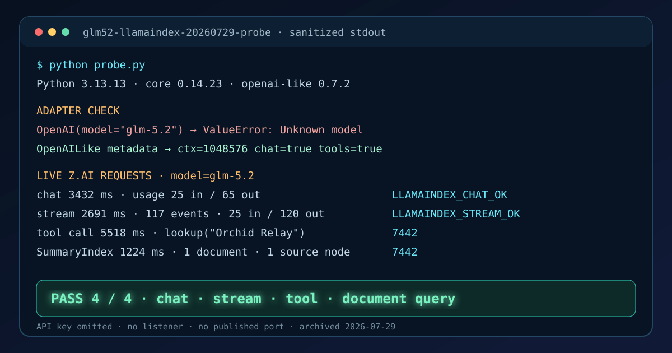Select the 'ValueError: Unknown model' error line
Screen dimensions: 672x353
click(x=199, y=130)
